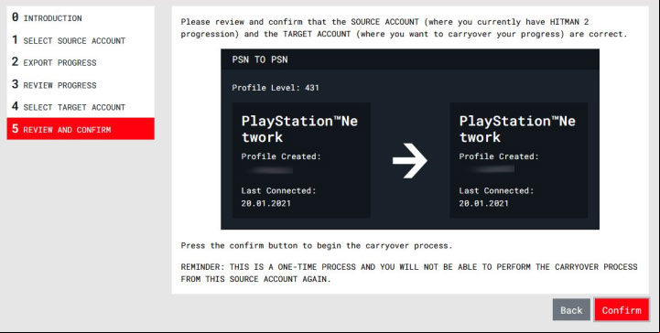Click the one-time process REMINDER text
This screenshot has height=333, width=660.
pos(409,273)
